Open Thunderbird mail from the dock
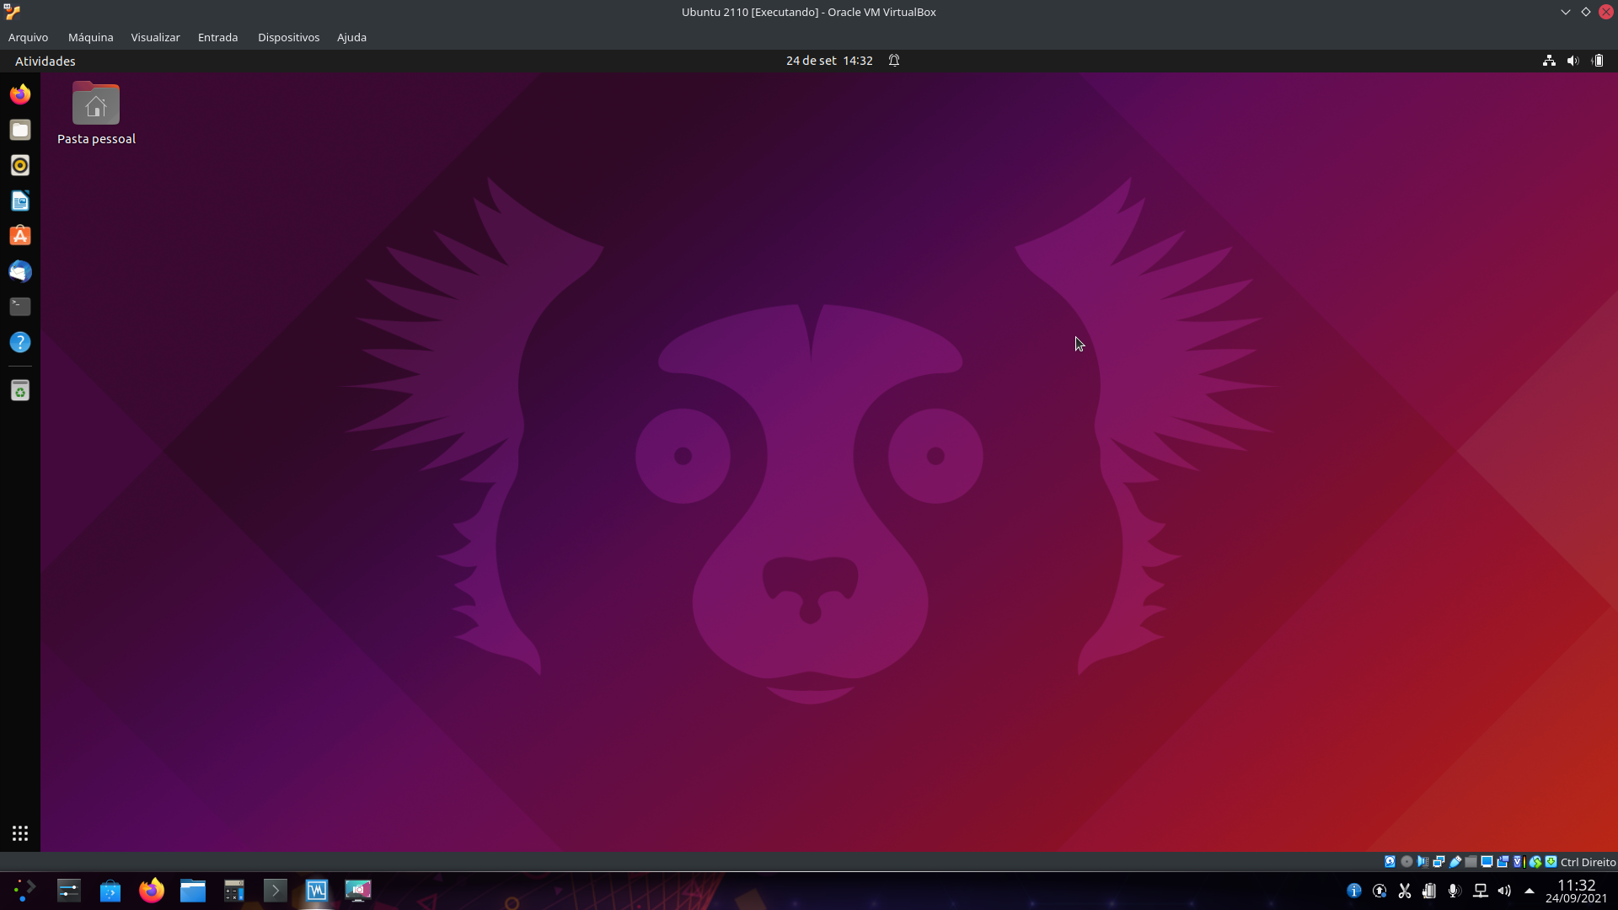Viewport: 1618px width, 910px height. [x=20, y=271]
